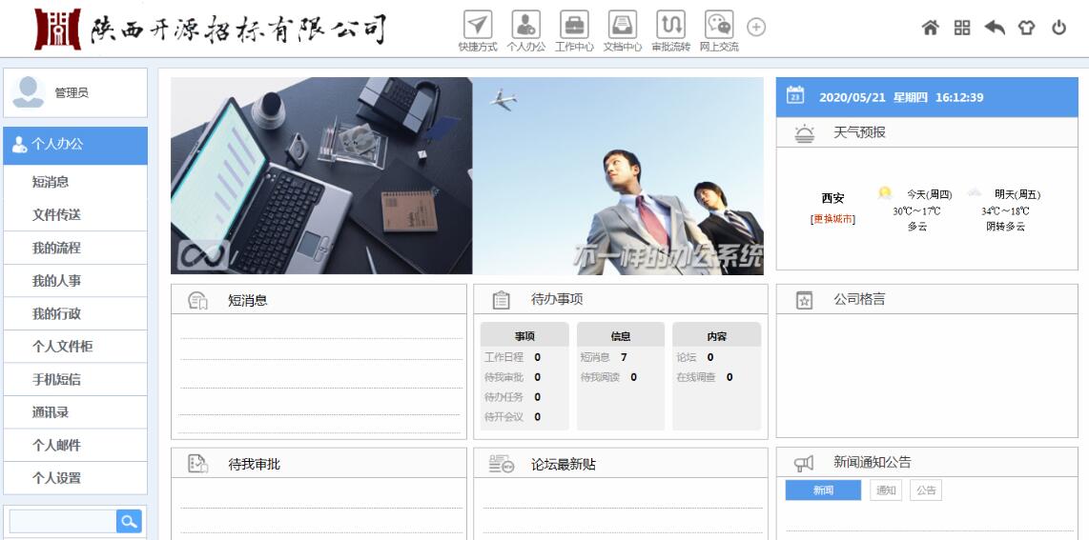This screenshot has height=540, width=1089.
Task: Go to the home page icon
Action: pyautogui.click(x=930, y=28)
